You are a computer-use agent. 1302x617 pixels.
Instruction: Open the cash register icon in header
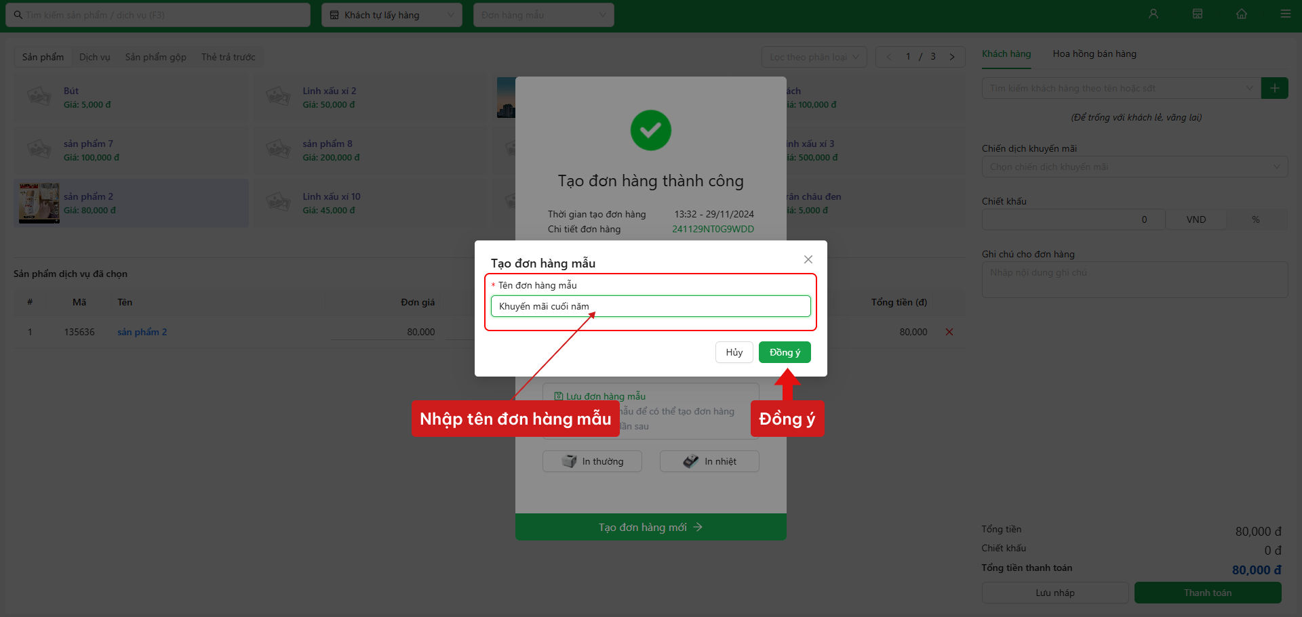1198,14
